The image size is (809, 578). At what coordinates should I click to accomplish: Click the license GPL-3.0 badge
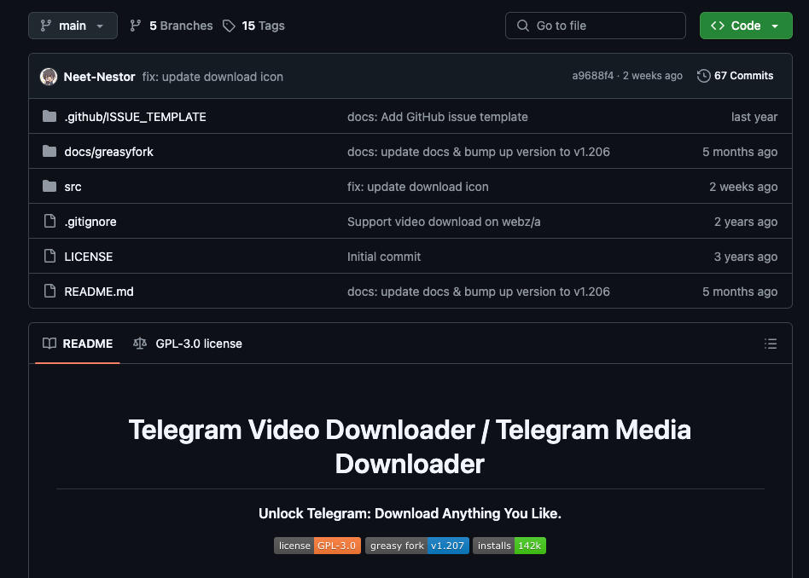coord(317,546)
